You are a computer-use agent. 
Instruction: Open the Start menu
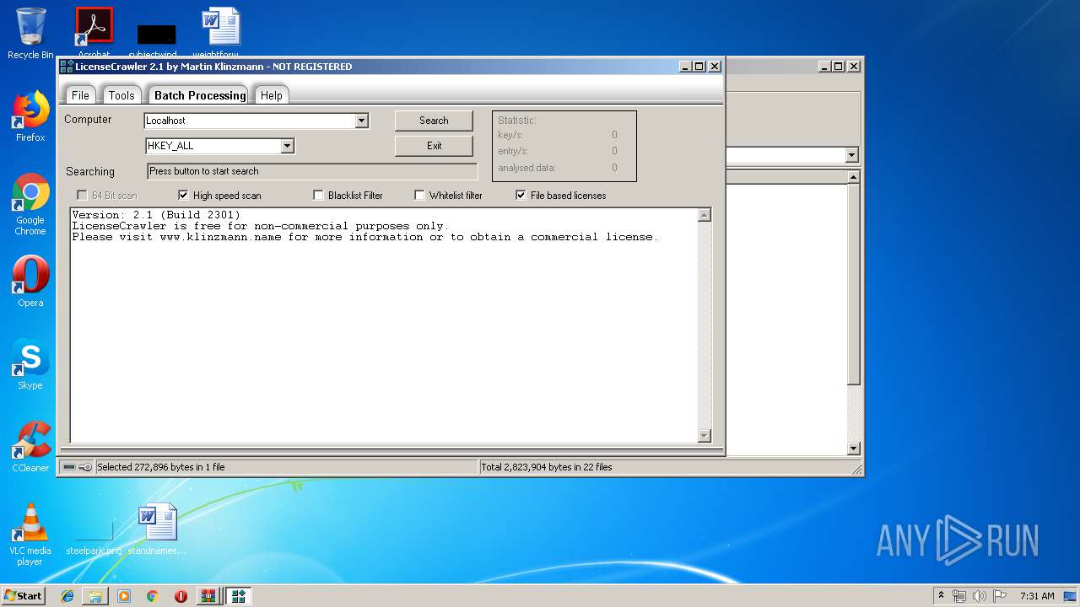pyautogui.click(x=24, y=596)
